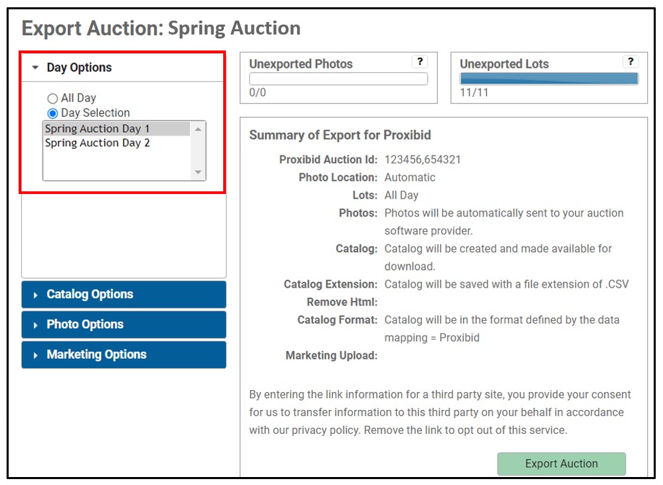Select the All Day radio button
This screenshot has height=485, width=663.
tap(52, 98)
